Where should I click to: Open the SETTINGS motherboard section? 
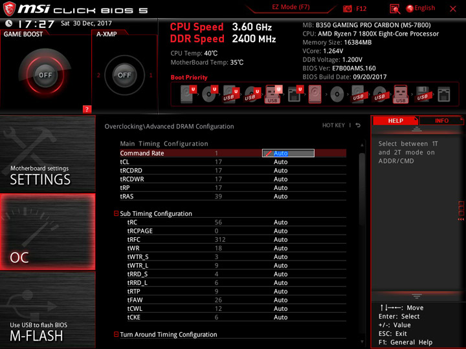click(x=47, y=154)
